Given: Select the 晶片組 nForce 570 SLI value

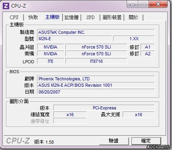Looking at the screenshot, I should click(96, 47).
